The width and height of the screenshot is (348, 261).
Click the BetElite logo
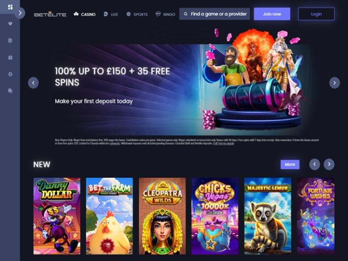[x=50, y=14]
